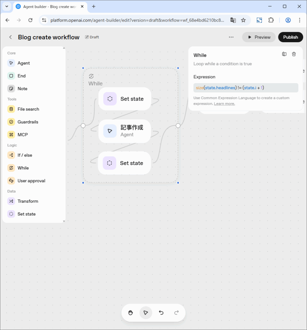Click the While expression input field
Screen dimensions: 307x330
pyautogui.click(x=245, y=88)
